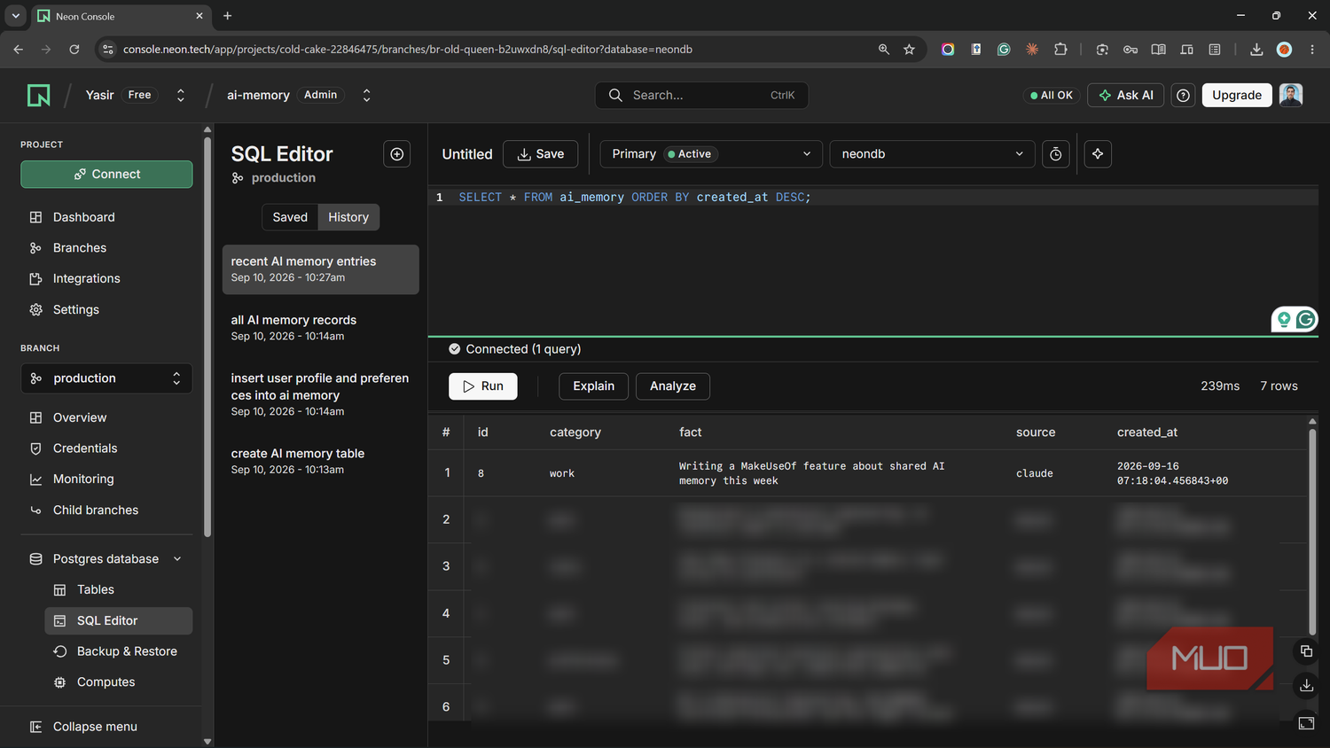The height and width of the screenshot is (748, 1330).
Task: Click the Analyze button
Action: [x=673, y=386]
